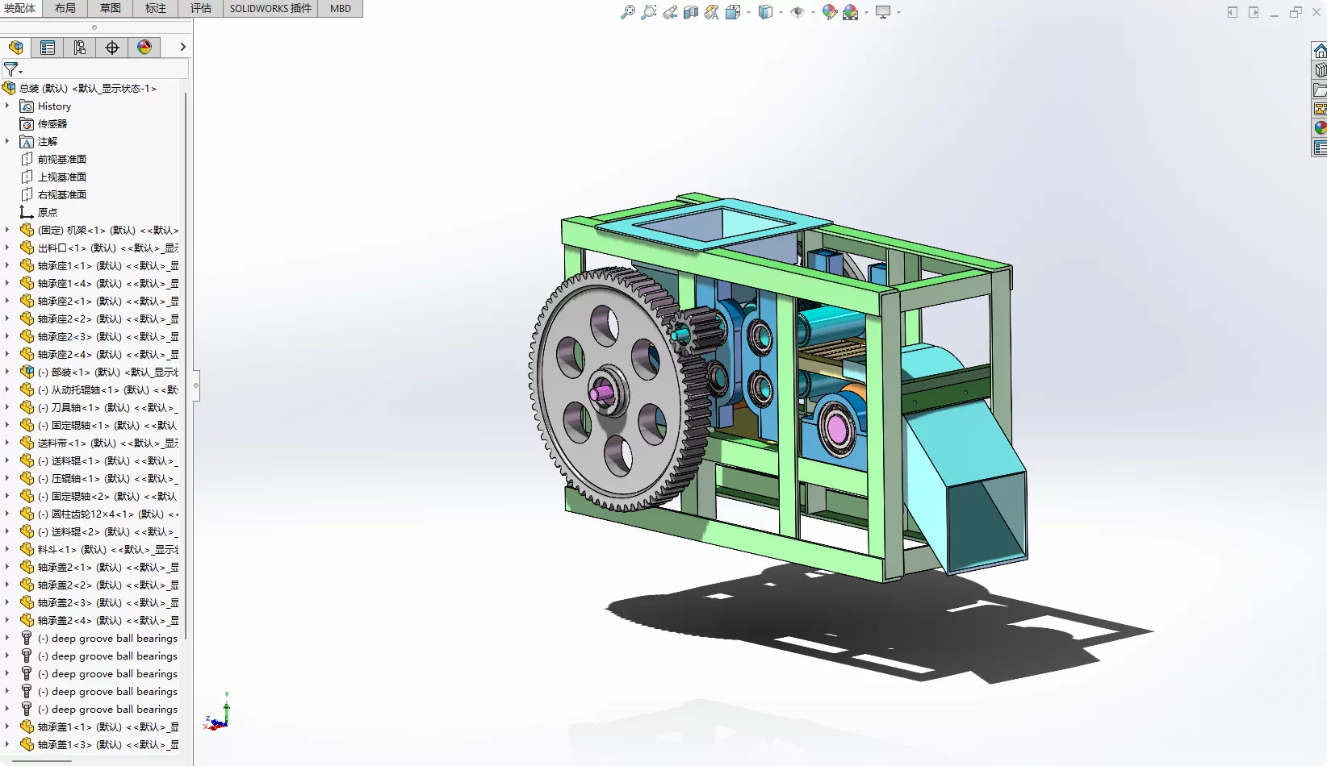The width and height of the screenshot is (1327, 766).
Task: Switch to the ConfigurationManager tab
Action: pos(80,48)
